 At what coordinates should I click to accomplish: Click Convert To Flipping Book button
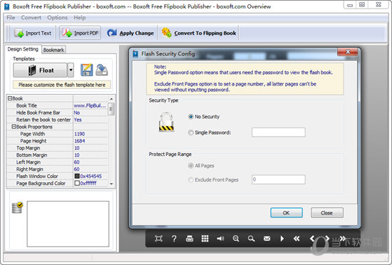[199, 33]
